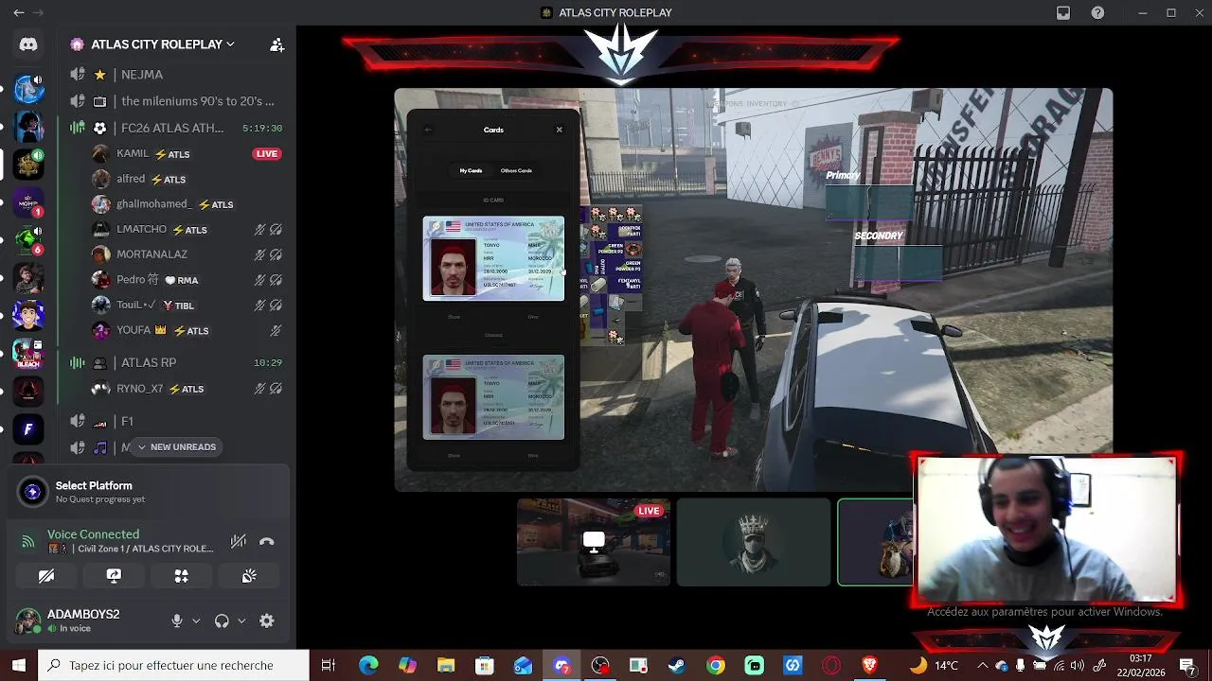Switch to Others Cards tab

[516, 171]
